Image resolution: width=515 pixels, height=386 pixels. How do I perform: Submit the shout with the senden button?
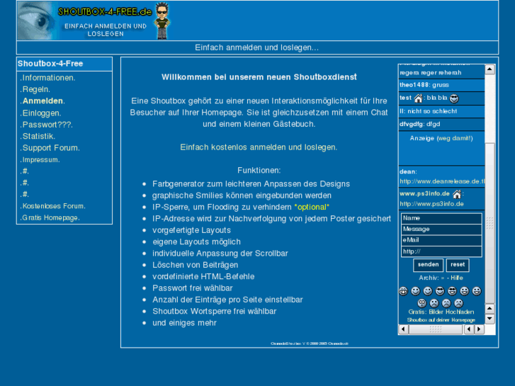pyautogui.click(x=428, y=265)
